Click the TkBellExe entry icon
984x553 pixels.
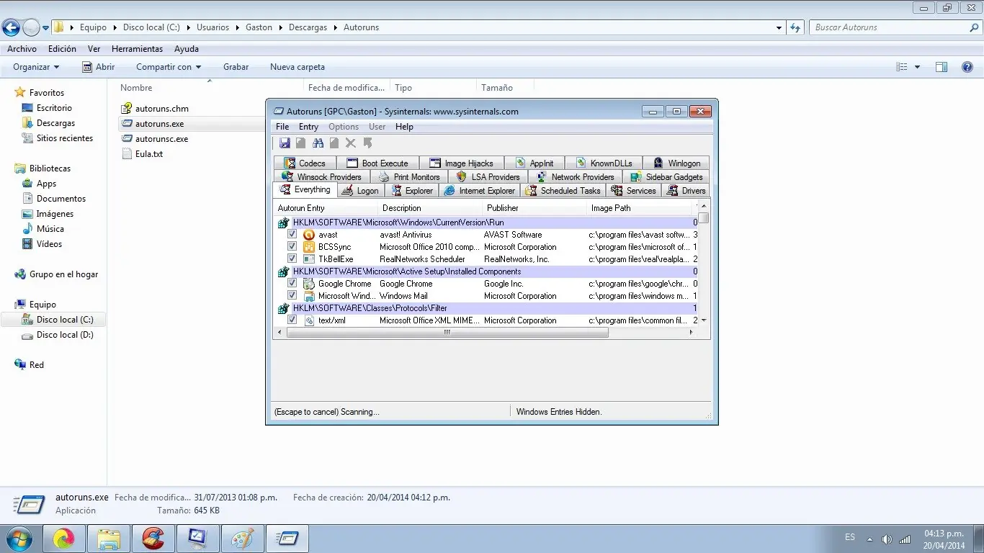[309, 259]
